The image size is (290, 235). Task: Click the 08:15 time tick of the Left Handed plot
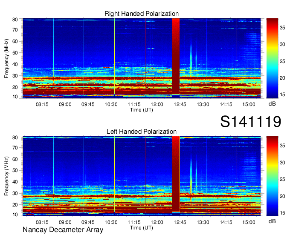tap(42, 222)
